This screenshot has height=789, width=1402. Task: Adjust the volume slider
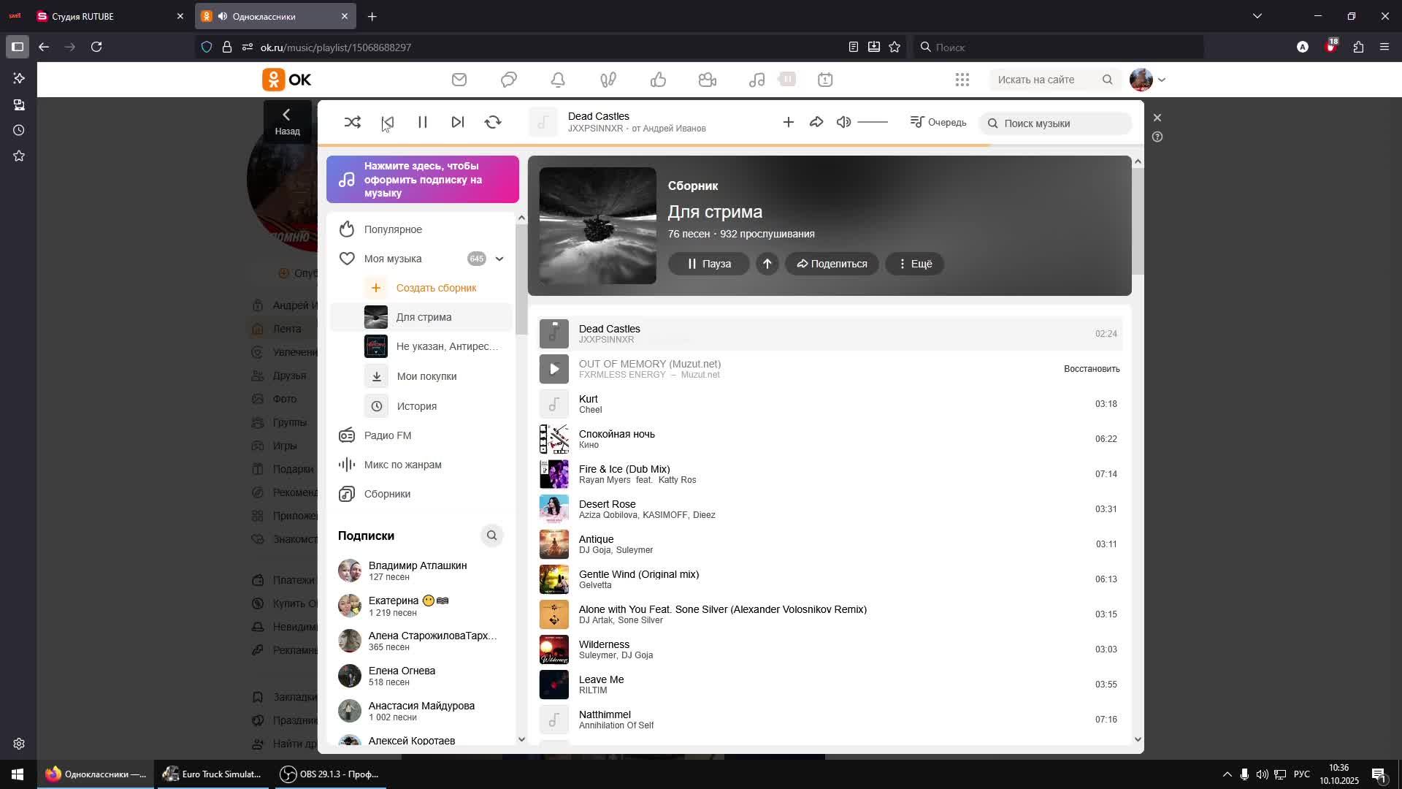(x=873, y=122)
